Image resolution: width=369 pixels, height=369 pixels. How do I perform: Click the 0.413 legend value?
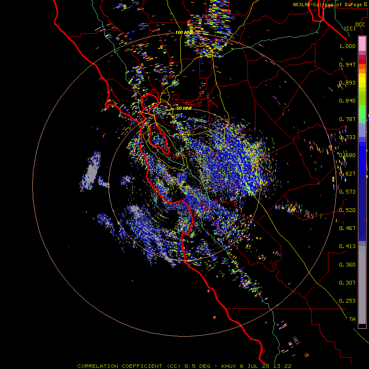tap(347, 246)
